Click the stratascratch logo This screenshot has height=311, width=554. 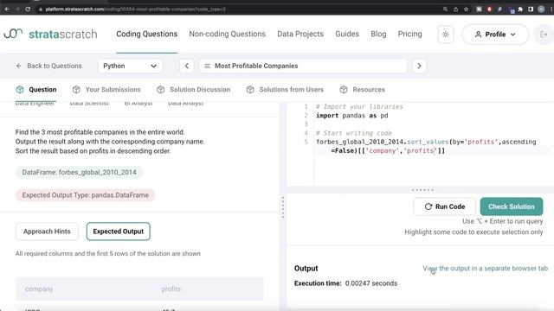click(x=50, y=35)
